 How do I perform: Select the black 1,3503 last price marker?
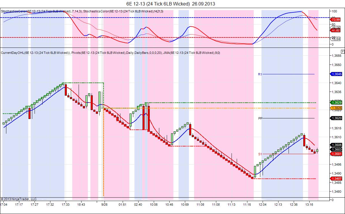click(336, 149)
